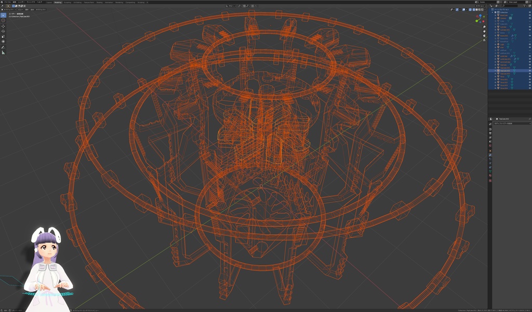Image resolution: width=532 pixels, height=312 pixels.
Task: Switch to solid shading mode
Action: tap(477, 9)
